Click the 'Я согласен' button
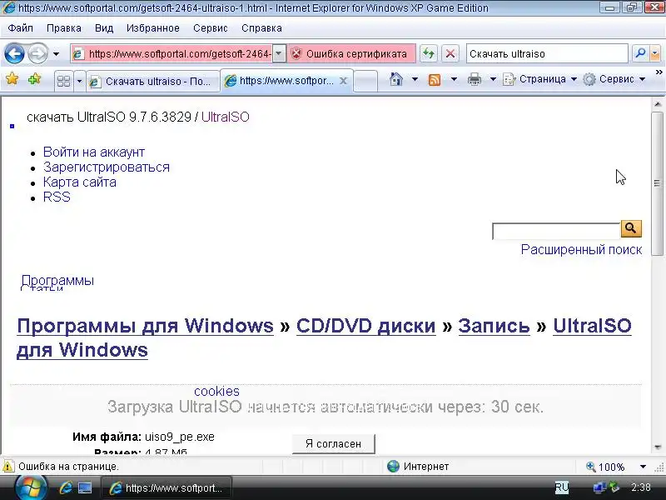 334,444
